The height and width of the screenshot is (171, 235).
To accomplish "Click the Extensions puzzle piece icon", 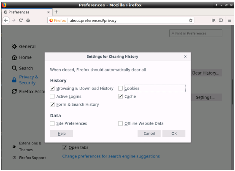I will pyautogui.click(x=14, y=147).
